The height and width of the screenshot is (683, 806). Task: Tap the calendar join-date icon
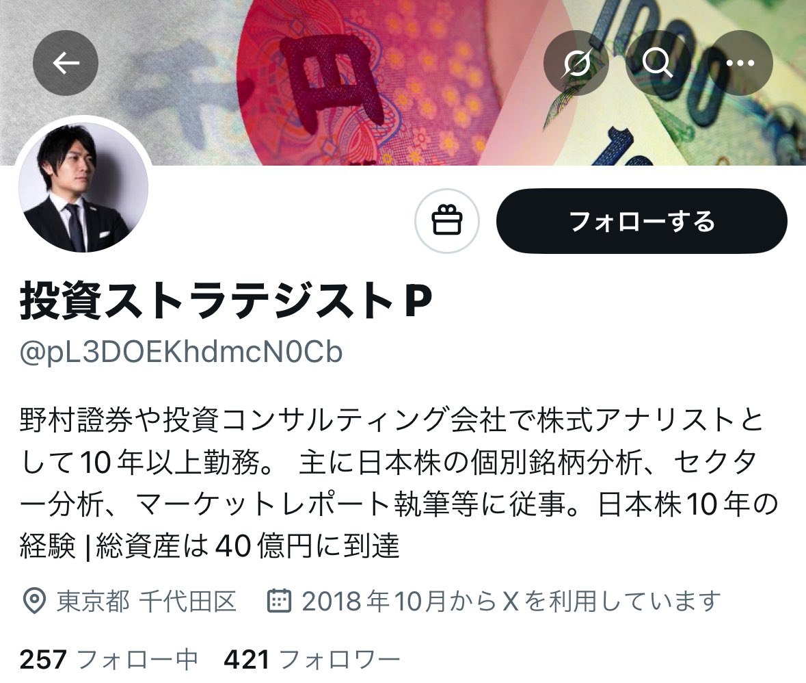280,600
